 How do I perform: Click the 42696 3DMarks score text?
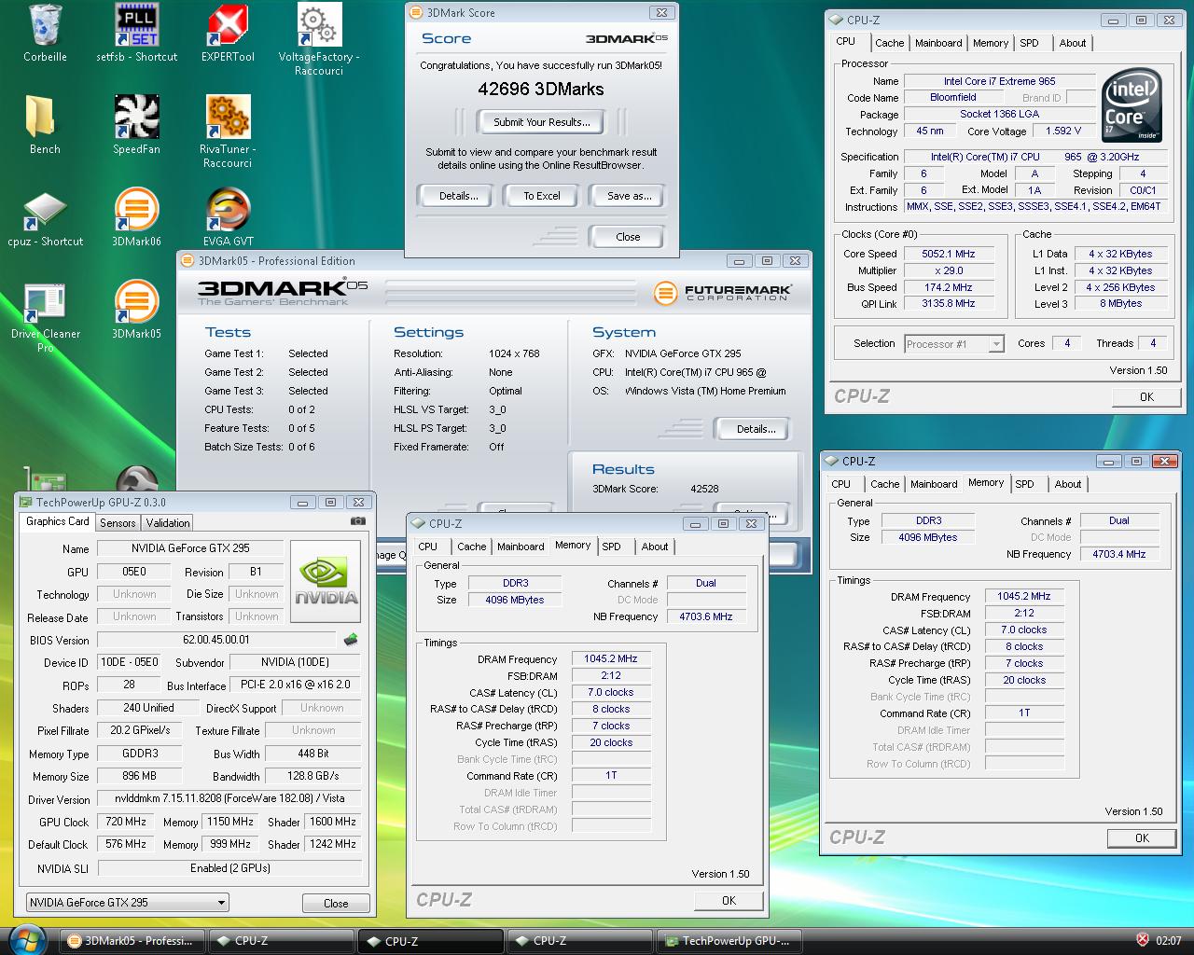click(x=541, y=89)
